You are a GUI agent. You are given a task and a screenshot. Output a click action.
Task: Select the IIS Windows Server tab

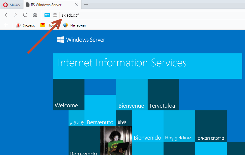52,5
